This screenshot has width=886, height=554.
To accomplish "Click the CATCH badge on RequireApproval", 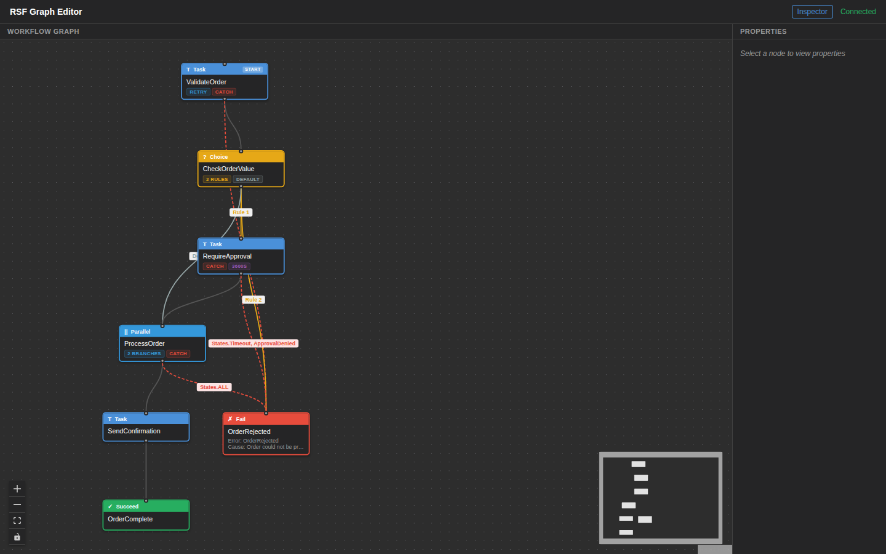I will pyautogui.click(x=214, y=267).
